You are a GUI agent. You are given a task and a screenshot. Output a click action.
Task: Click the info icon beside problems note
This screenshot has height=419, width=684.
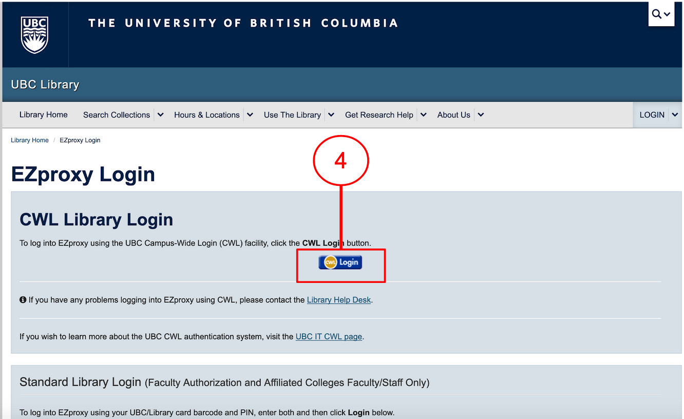pyautogui.click(x=23, y=300)
